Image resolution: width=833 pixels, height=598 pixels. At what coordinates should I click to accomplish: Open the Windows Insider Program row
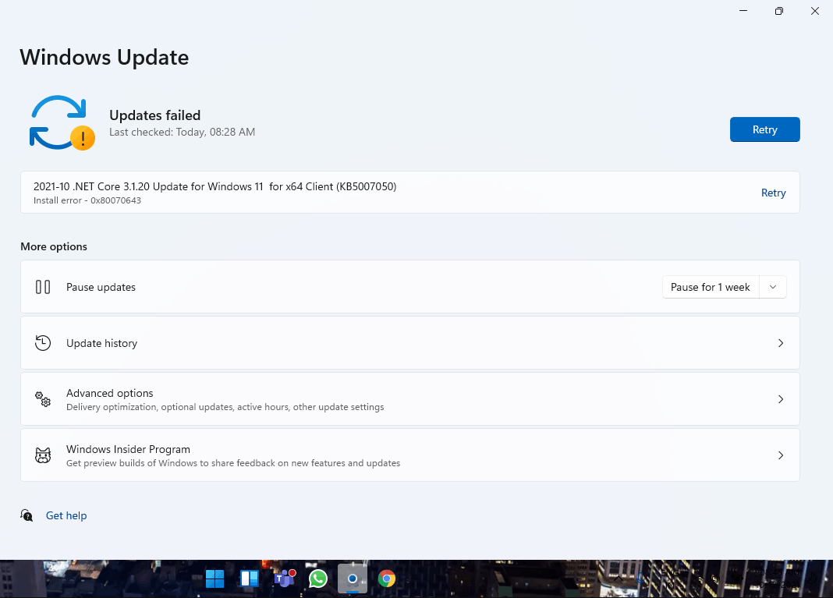(410, 455)
